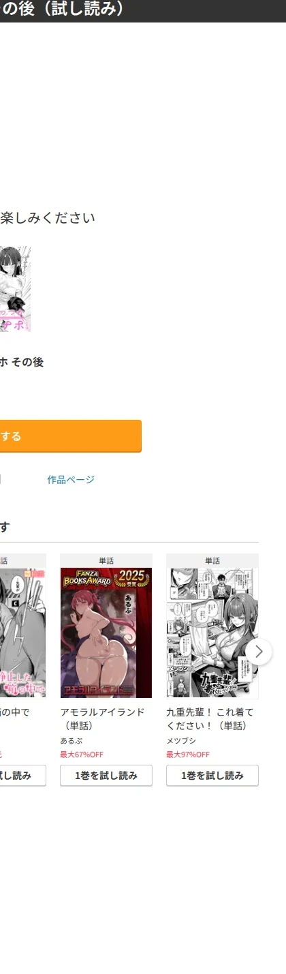The height and width of the screenshot is (974, 286).
Task: Click 1巻を試し読み under 九重先輩
Action: coord(212,776)
